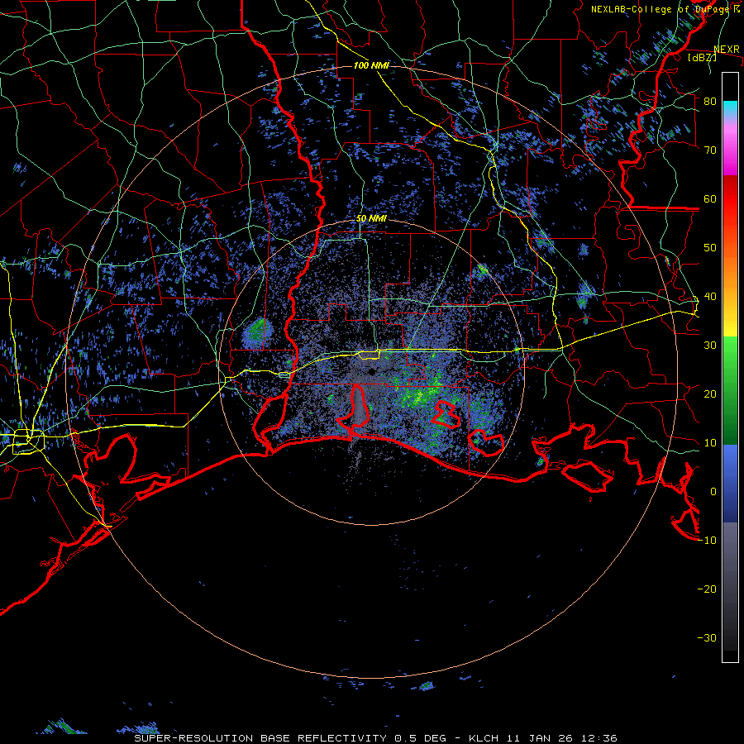
Task: Click the red band of the dBZ color bar
Action: 730,199
